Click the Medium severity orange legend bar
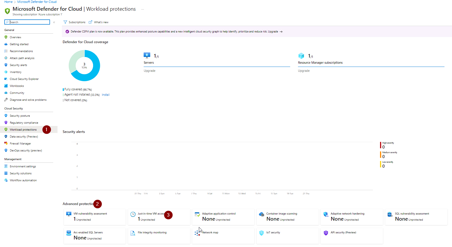The image size is (452, 247). [381, 154]
